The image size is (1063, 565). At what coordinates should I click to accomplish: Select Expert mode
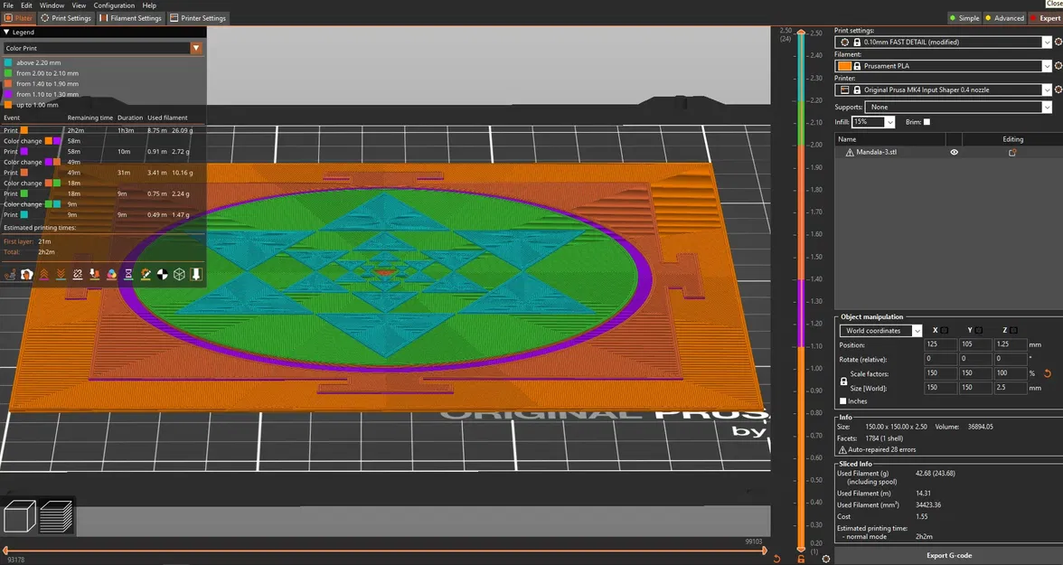[1045, 18]
